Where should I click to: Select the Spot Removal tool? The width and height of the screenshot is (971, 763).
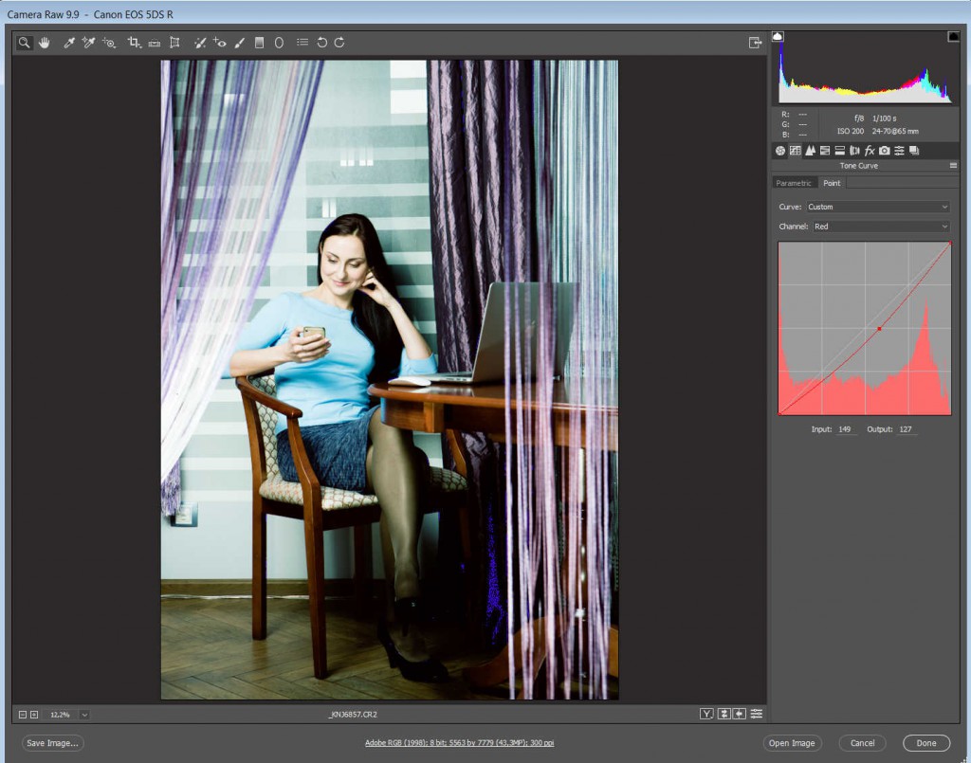tap(200, 43)
